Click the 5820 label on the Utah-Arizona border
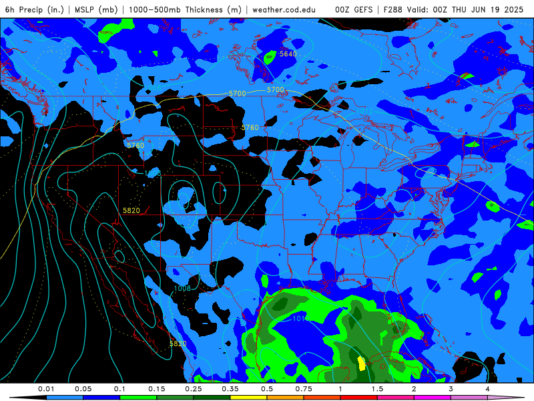This screenshot has width=534, height=401. click(131, 211)
